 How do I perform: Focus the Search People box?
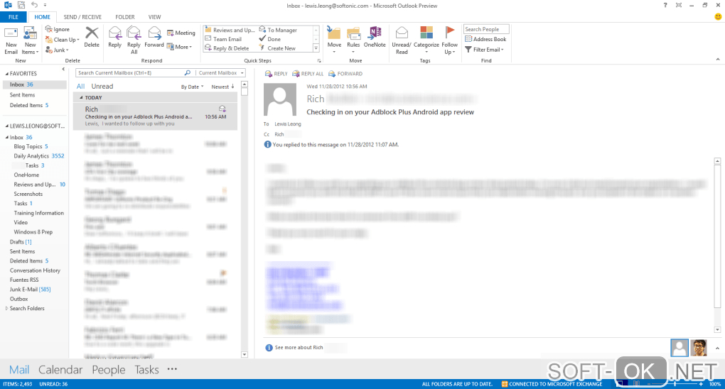coord(486,29)
